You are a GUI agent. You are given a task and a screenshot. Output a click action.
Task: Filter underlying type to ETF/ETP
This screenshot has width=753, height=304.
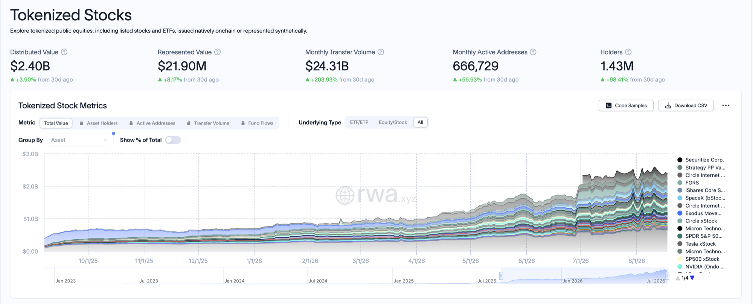359,122
